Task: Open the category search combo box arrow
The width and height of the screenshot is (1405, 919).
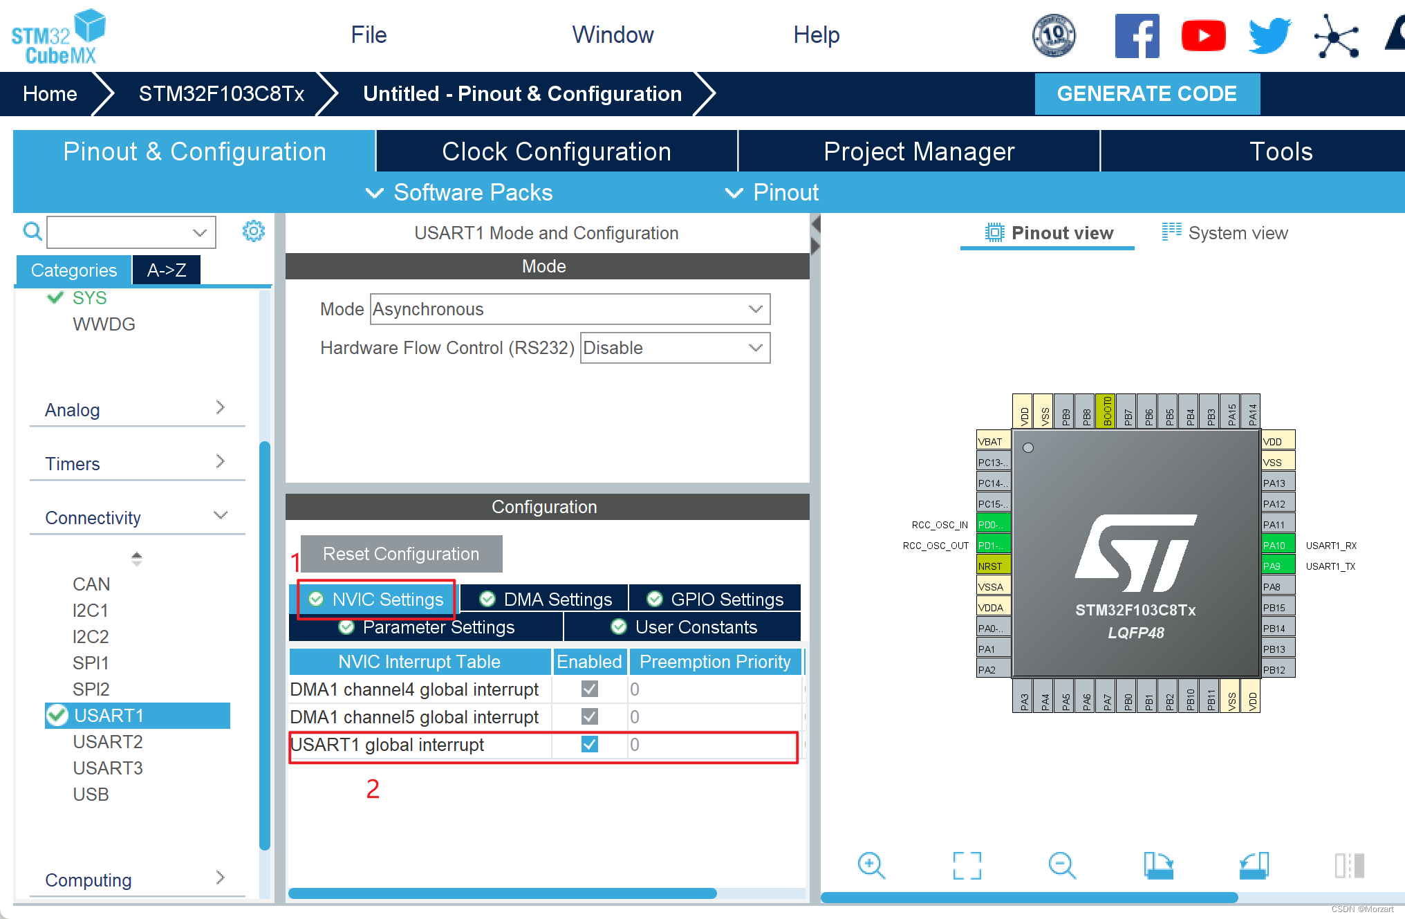Action: click(200, 232)
